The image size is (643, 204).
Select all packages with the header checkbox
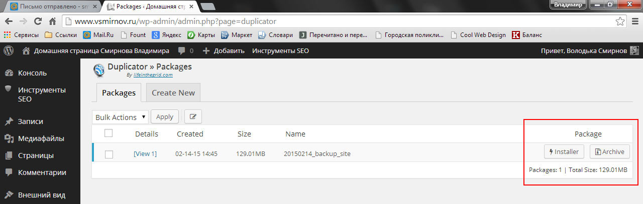pos(109,133)
